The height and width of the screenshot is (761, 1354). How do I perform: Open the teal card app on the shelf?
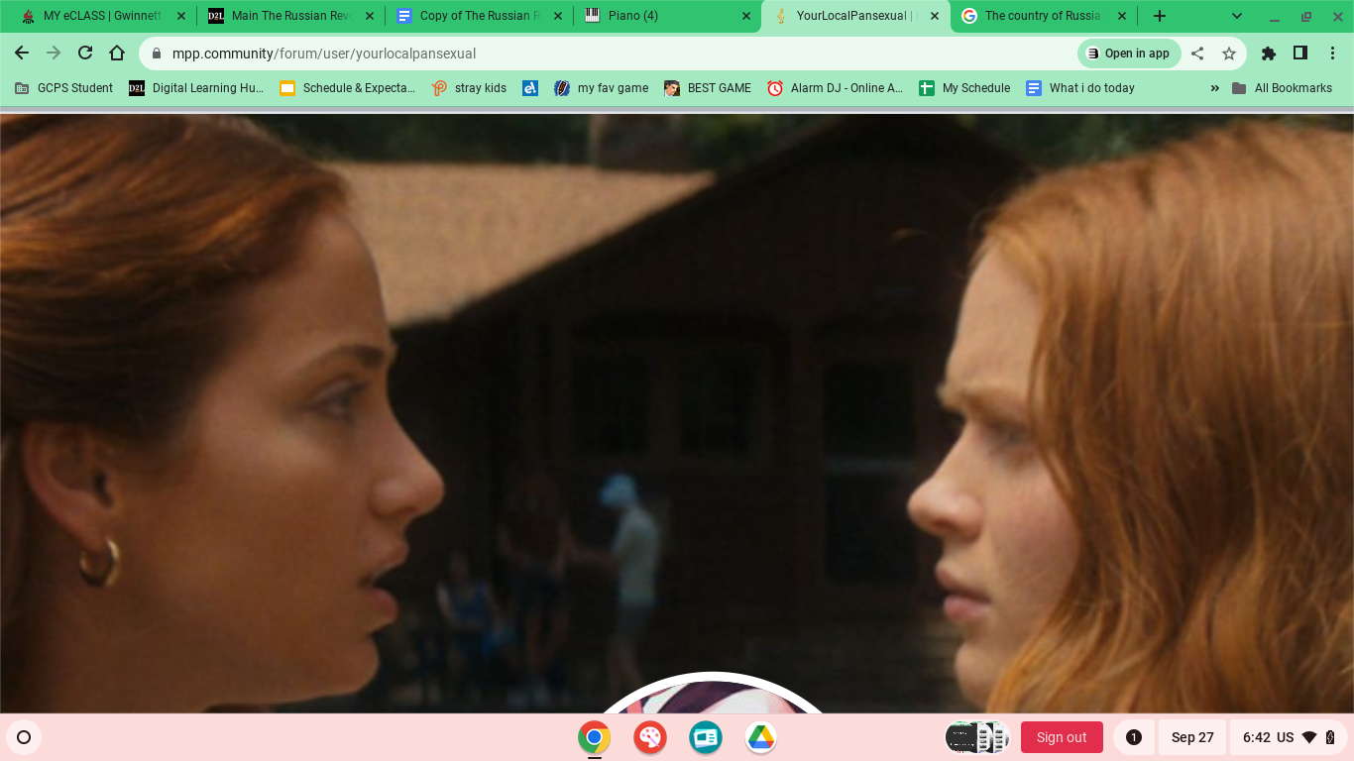pos(706,737)
